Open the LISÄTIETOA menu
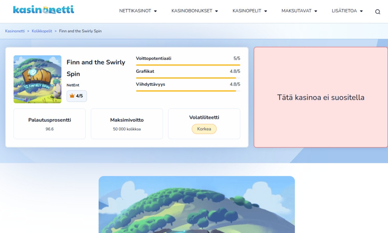Screen dimensions: 388x233 pos(344,11)
